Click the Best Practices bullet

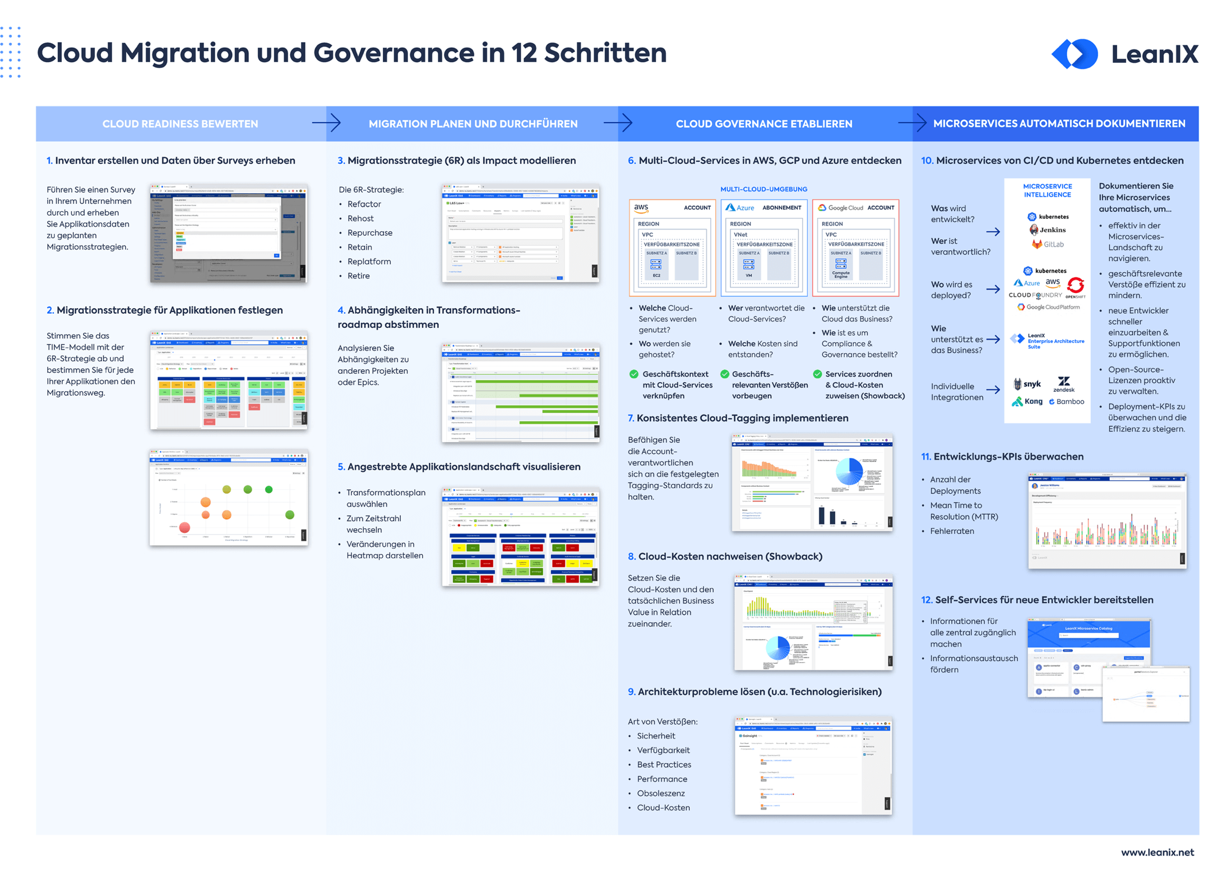click(x=664, y=765)
